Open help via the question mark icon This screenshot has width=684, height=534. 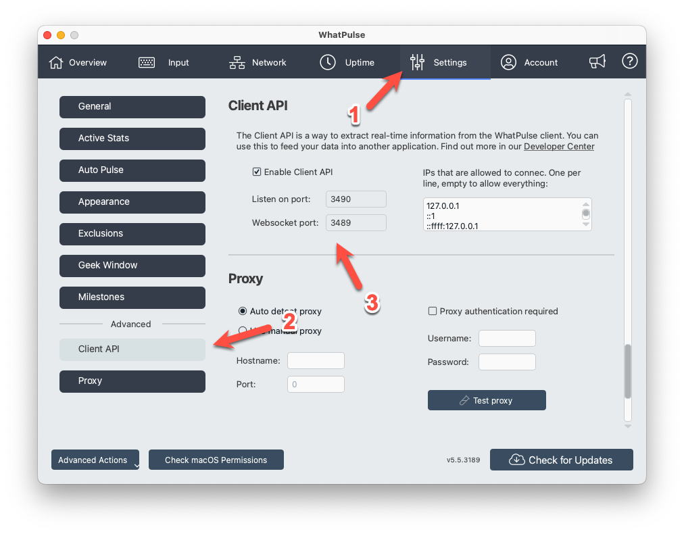[629, 61]
